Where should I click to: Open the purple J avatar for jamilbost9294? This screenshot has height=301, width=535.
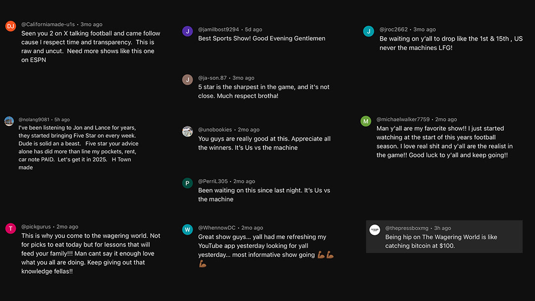(x=187, y=31)
